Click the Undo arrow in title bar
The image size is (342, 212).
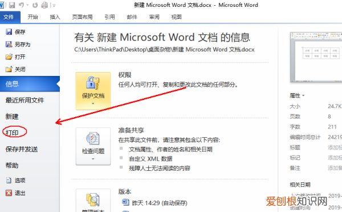tap(21, 5)
